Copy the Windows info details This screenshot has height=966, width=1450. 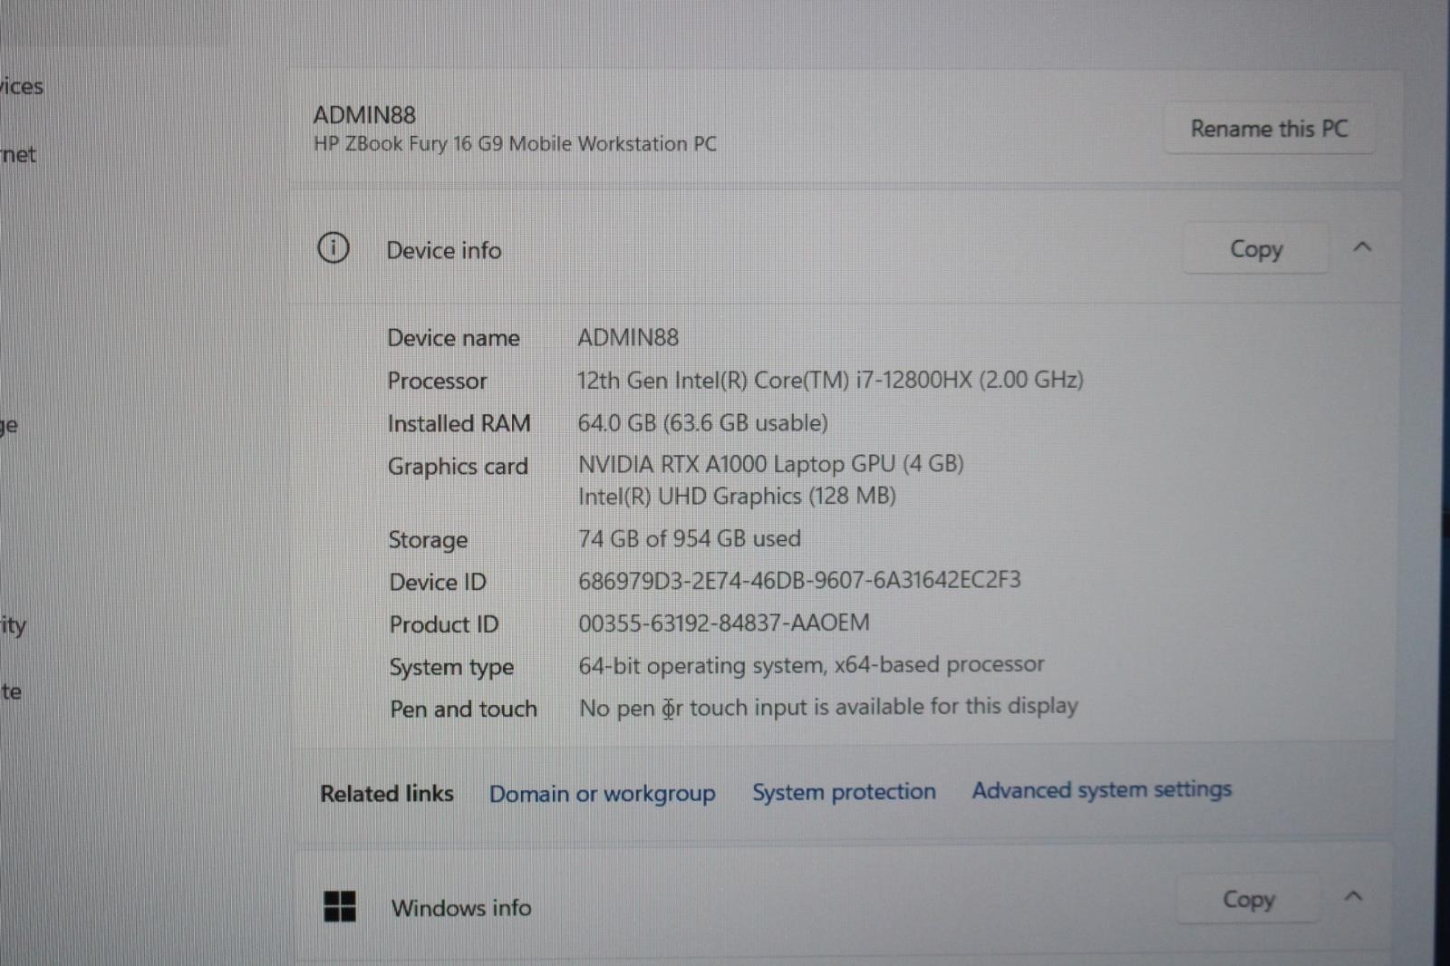click(1248, 899)
